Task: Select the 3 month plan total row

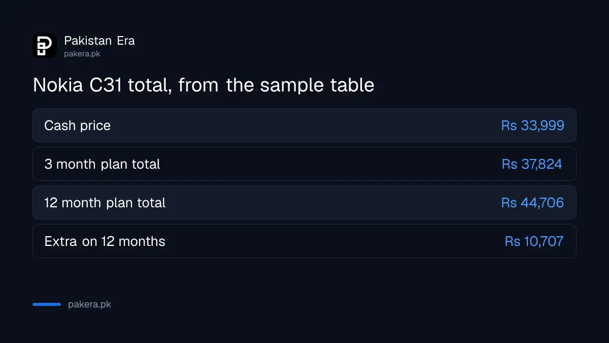Action: [304, 164]
